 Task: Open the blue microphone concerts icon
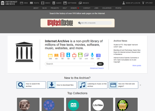tap(92, 55)
